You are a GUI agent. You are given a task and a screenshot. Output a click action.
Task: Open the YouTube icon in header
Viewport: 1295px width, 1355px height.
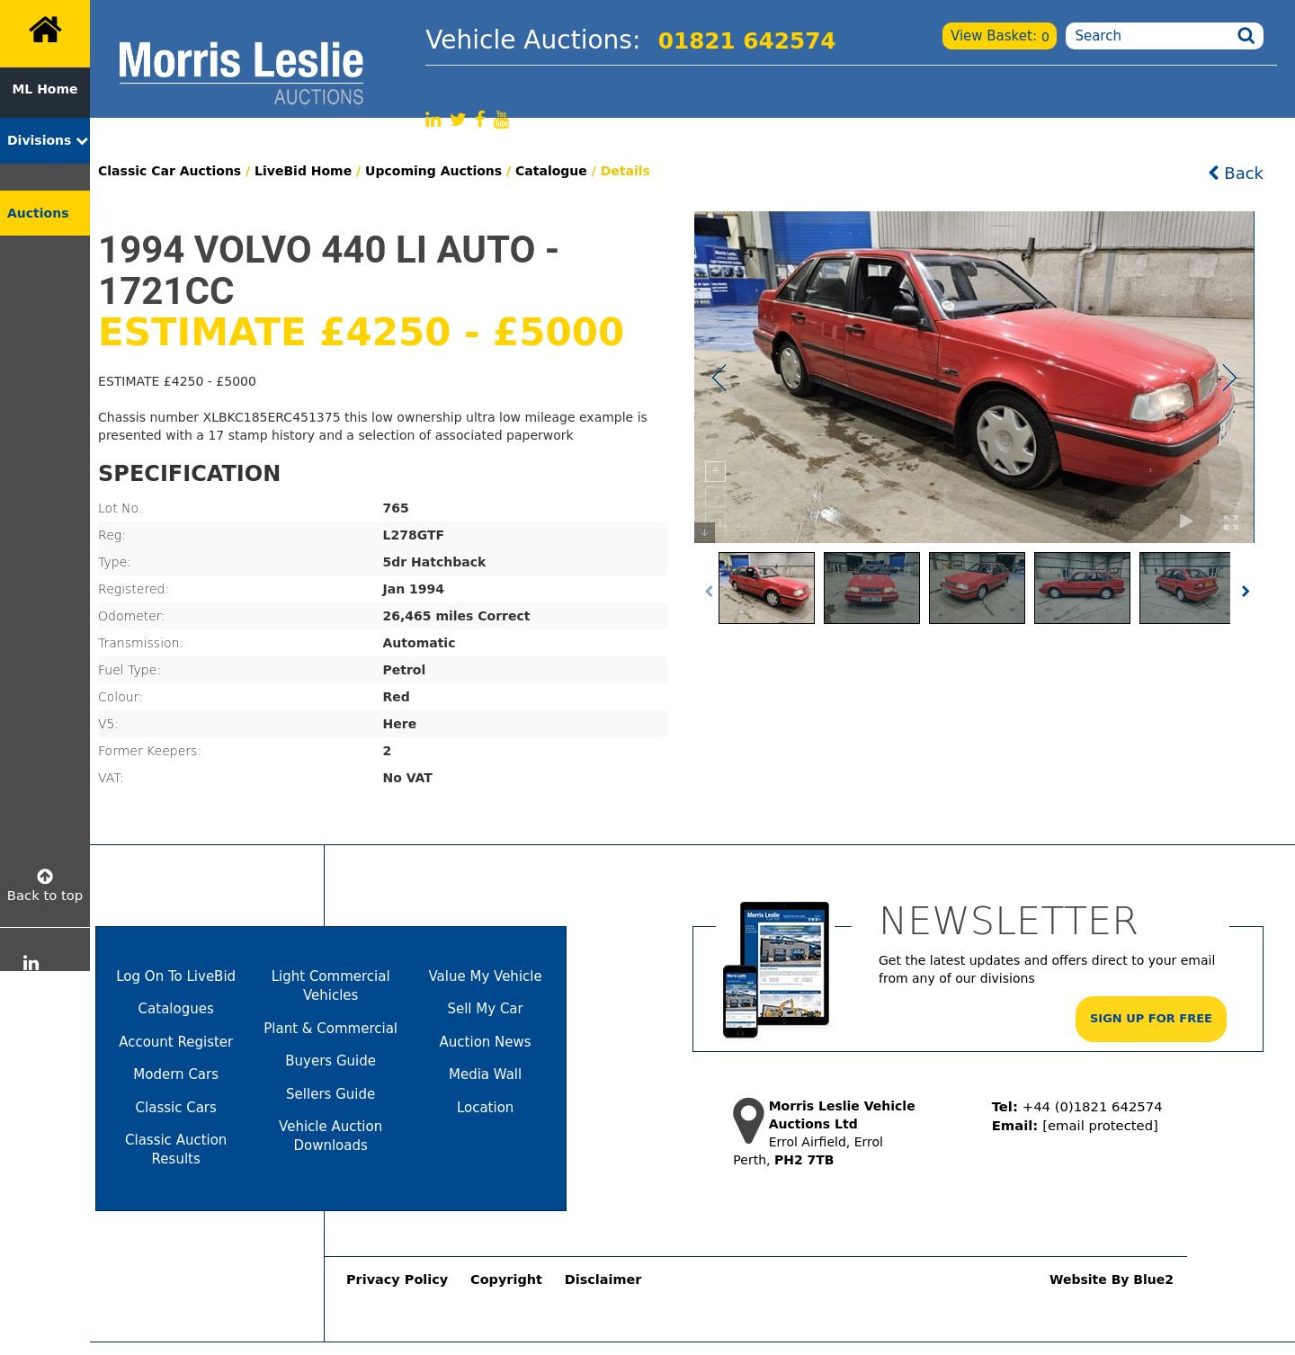(x=502, y=120)
